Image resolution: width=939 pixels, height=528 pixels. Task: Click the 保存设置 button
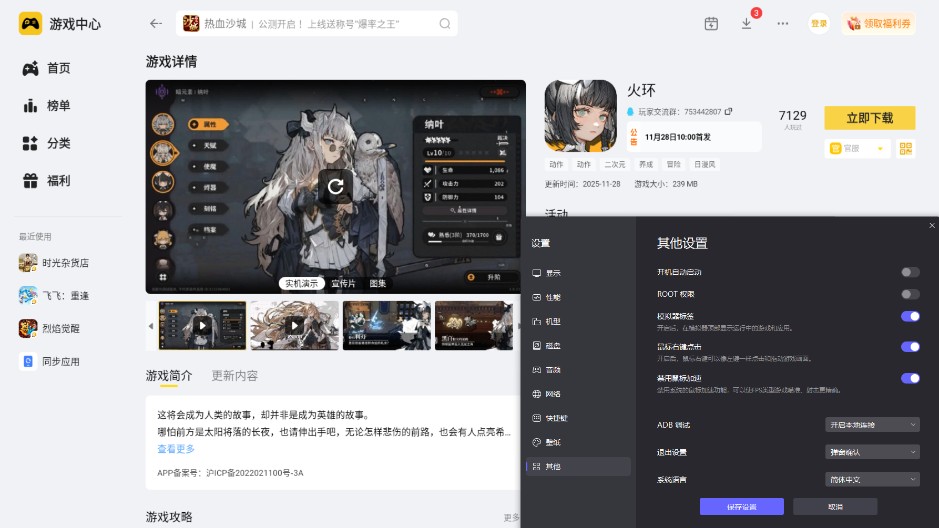(741, 506)
